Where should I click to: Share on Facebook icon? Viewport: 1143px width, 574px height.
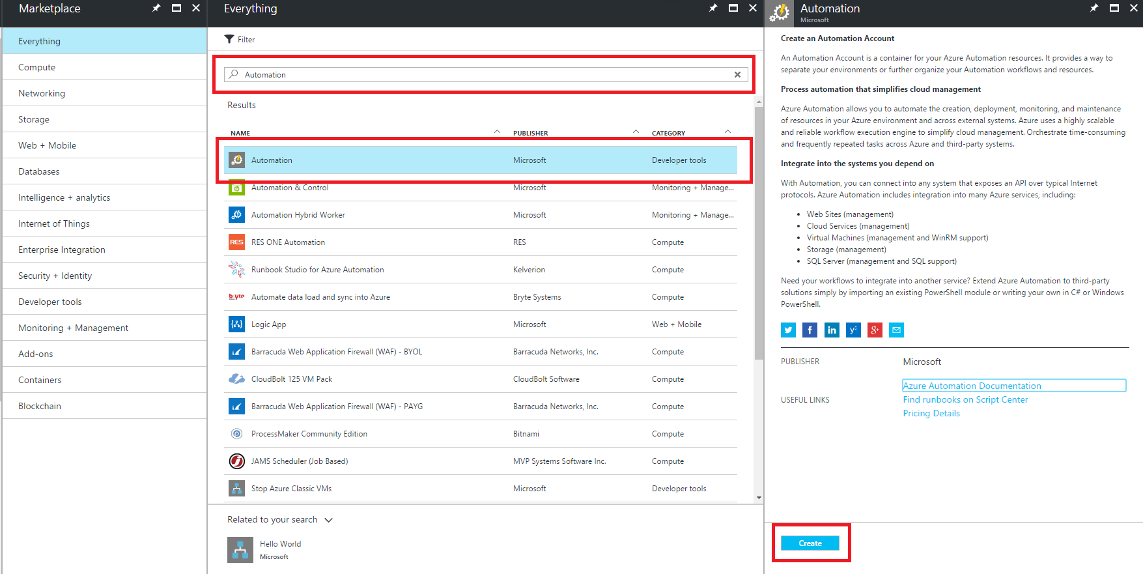tap(810, 330)
